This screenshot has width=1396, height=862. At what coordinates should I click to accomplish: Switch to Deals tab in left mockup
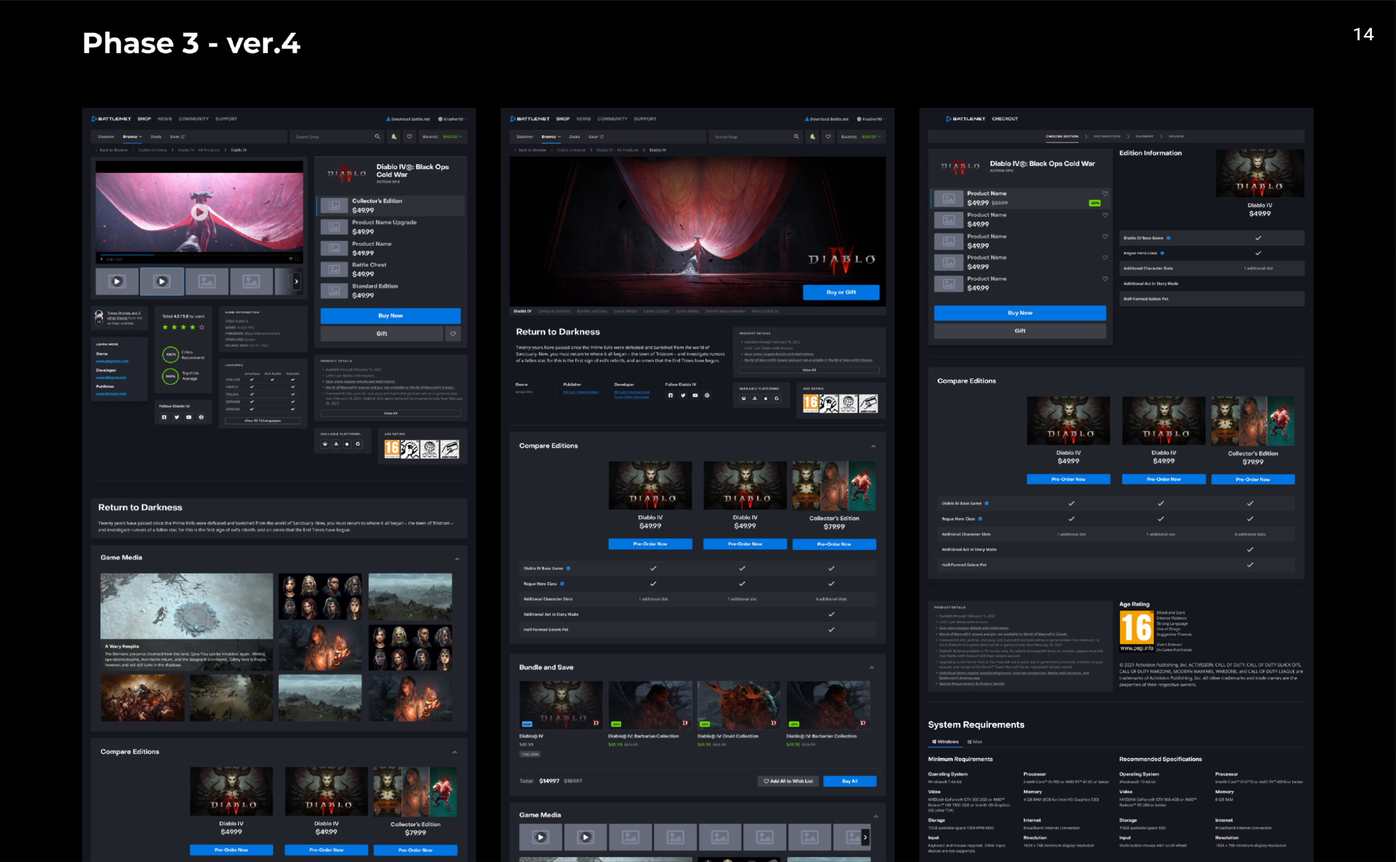(x=156, y=137)
